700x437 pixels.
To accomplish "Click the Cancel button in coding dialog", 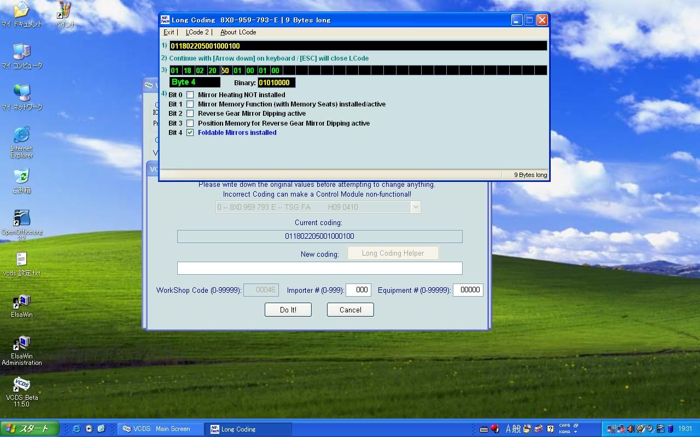I will pos(350,310).
